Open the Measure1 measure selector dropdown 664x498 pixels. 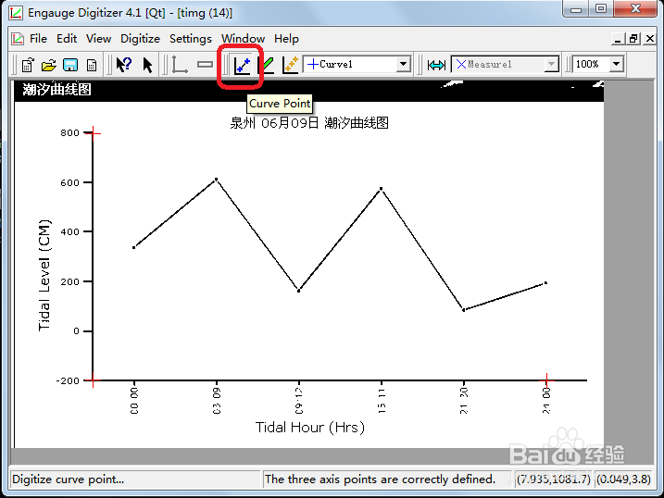(551, 64)
